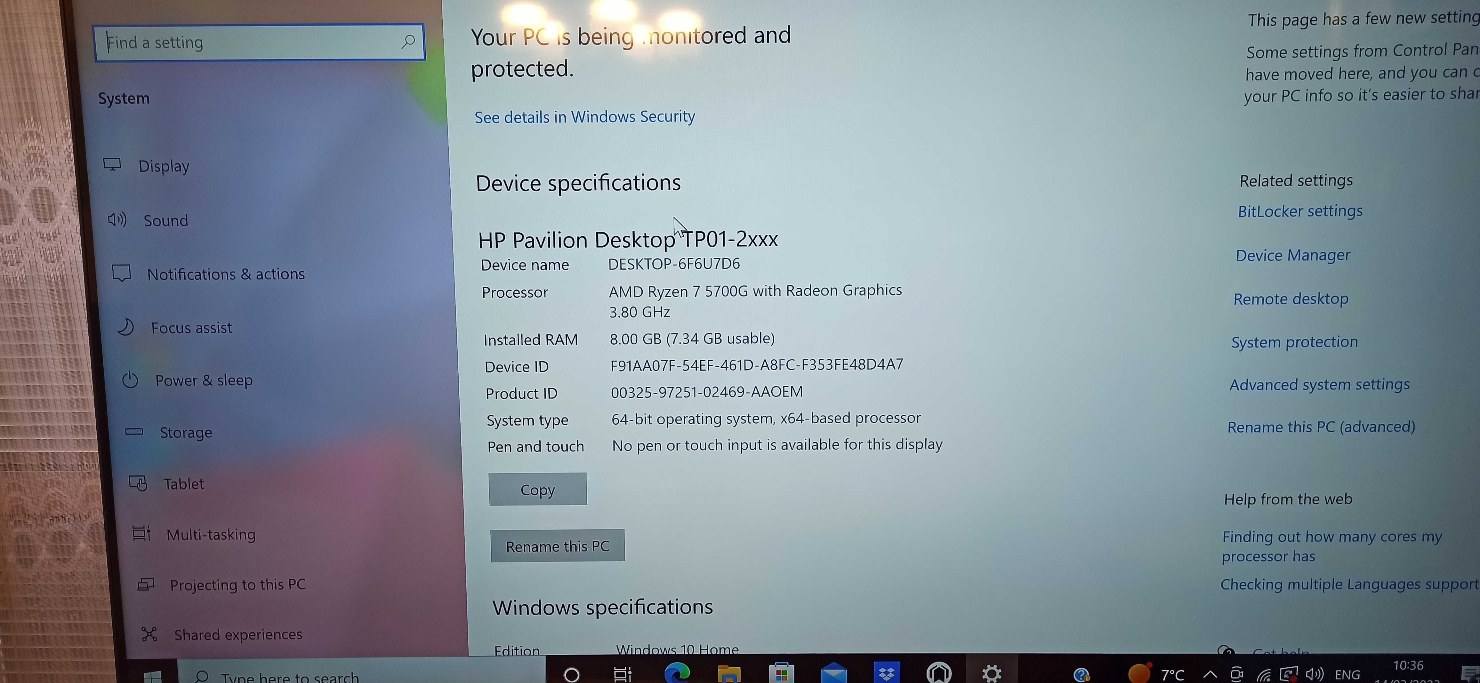Open Microsoft Store from the taskbar
This screenshot has height=683, width=1480.
pyautogui.click(x=781, y=673)
